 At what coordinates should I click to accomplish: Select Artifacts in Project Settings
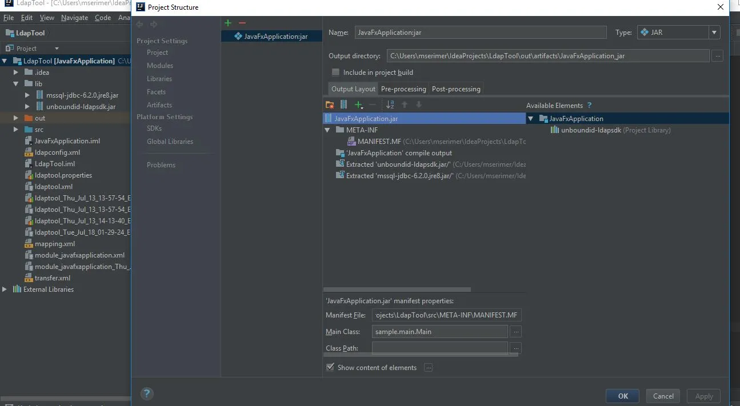[x=159, y=105]
